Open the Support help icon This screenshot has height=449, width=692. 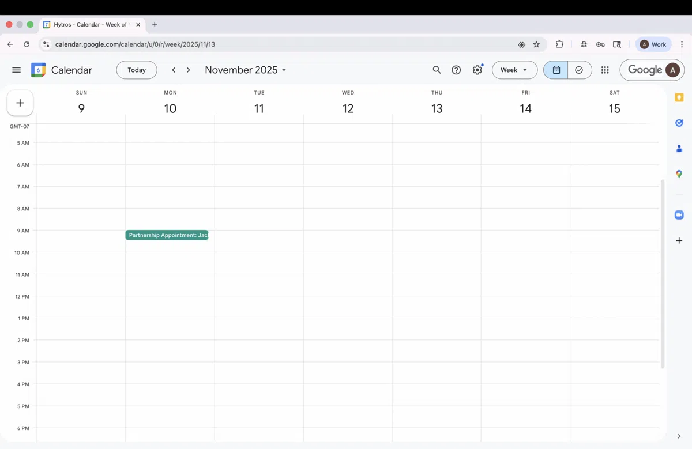click(x=456, y=70)
